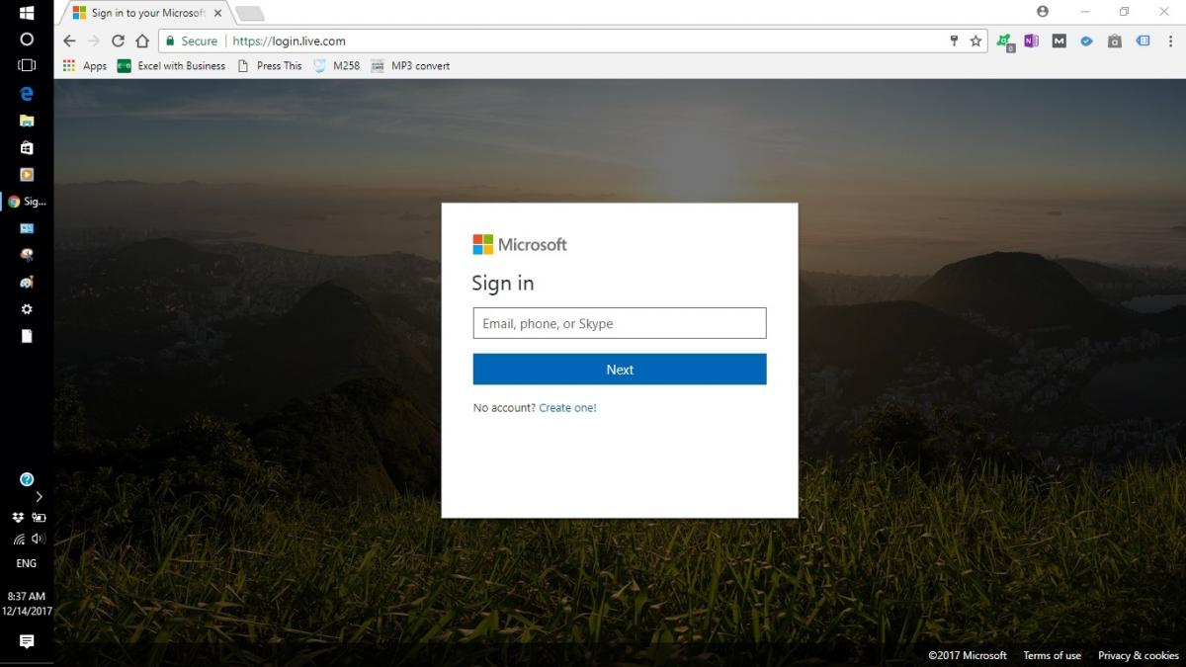
Task: Open Cortana search circle
Action: coord(27,40)
